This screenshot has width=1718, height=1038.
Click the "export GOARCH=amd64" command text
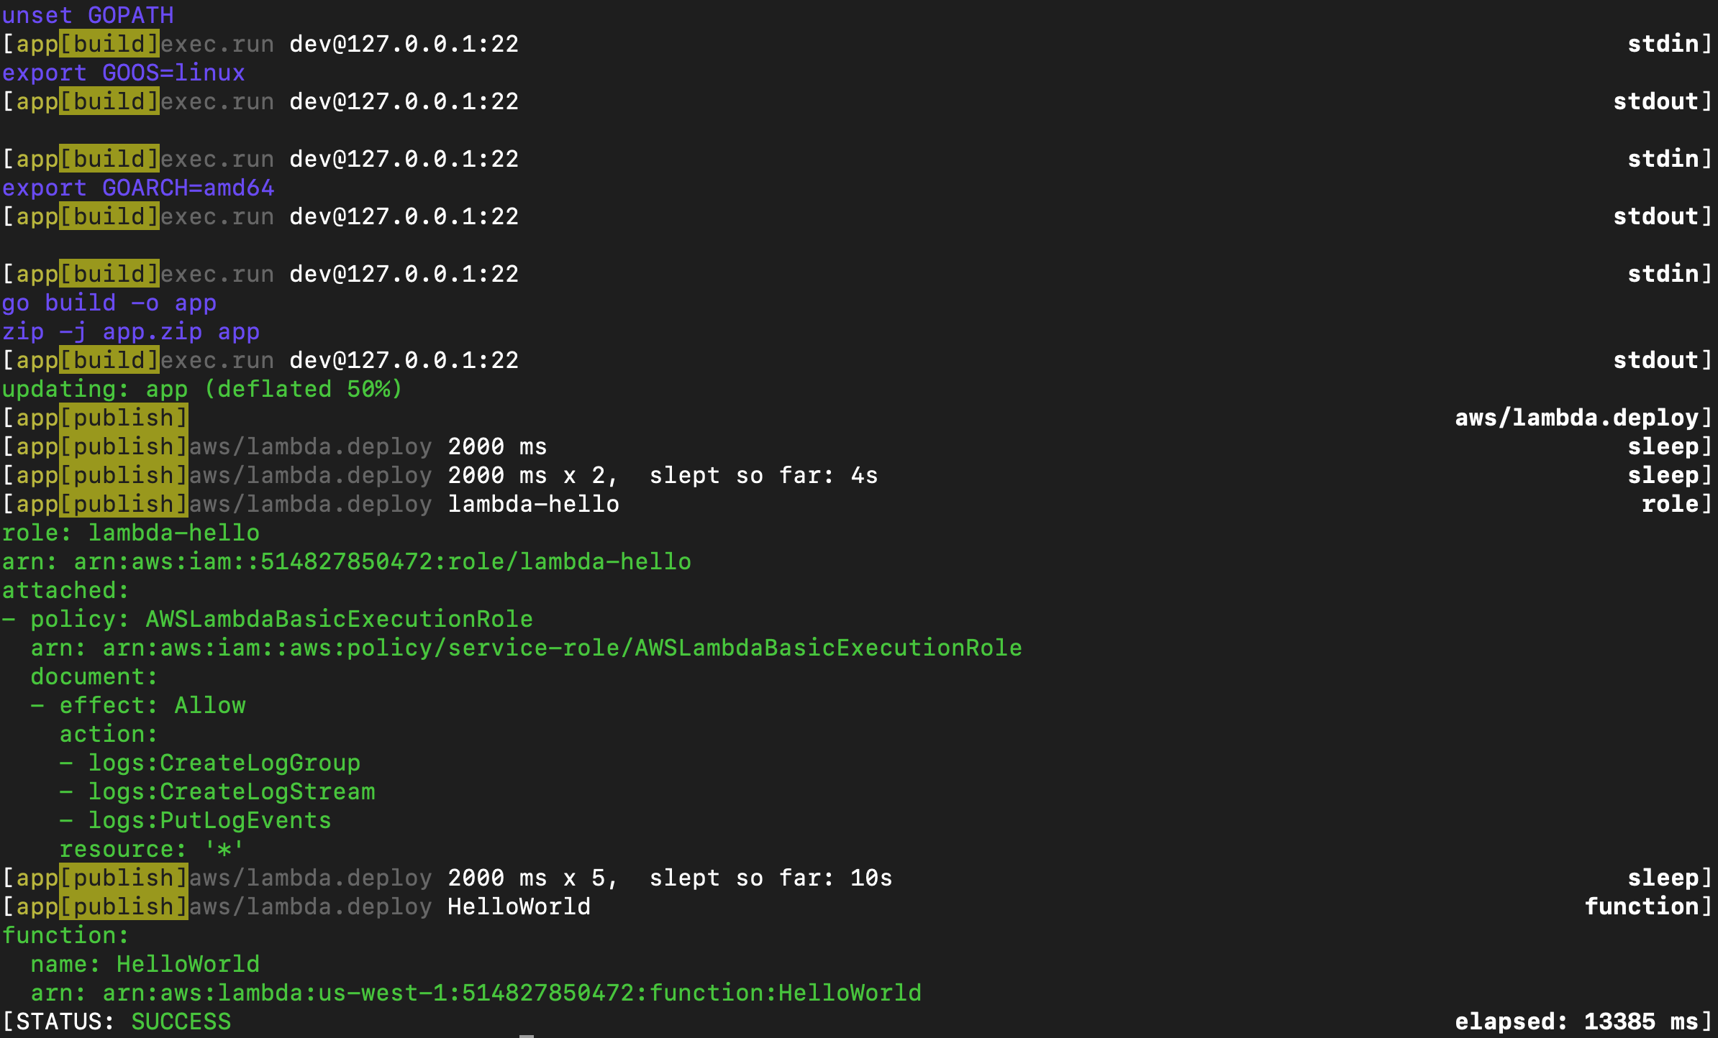(x=137, y=188)
